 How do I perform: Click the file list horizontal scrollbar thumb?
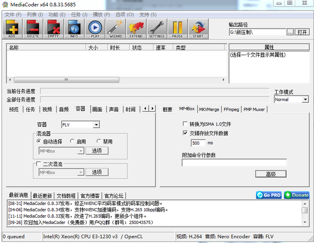(x=66, y=80)
